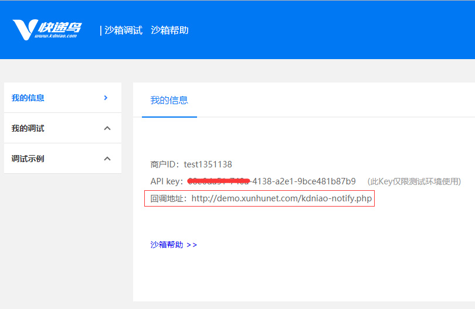Open the 调试示例 sidebar section
This screenshot has width=475, height=309.
28,159
